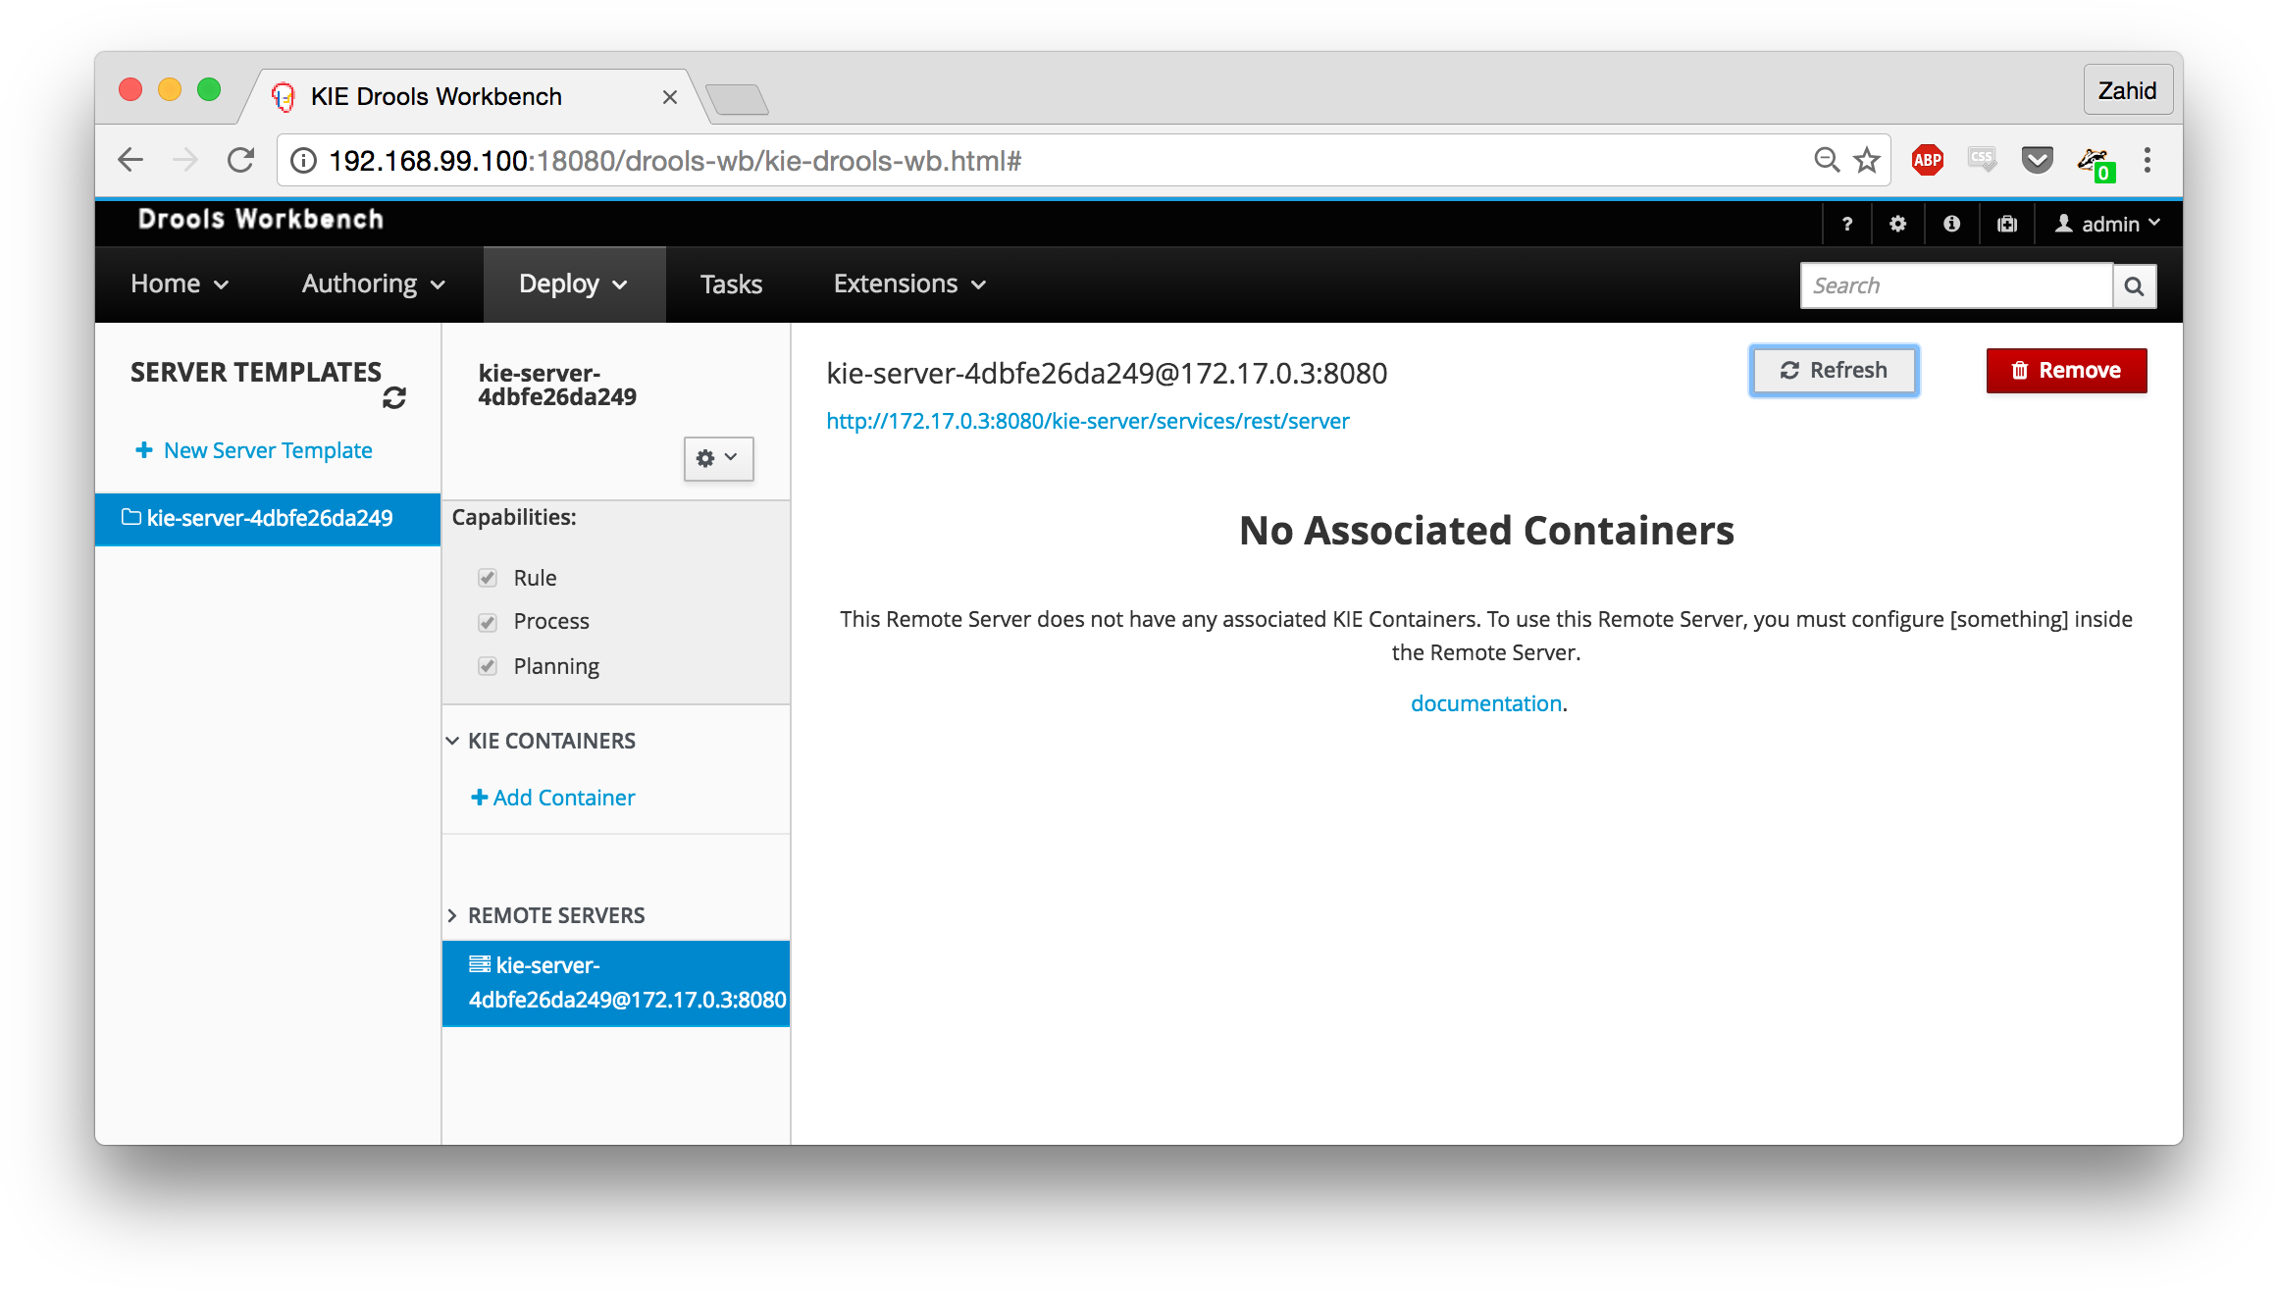Toggle the Rule capability checkbox
2277x1290 pixels.
click(488, 578)
